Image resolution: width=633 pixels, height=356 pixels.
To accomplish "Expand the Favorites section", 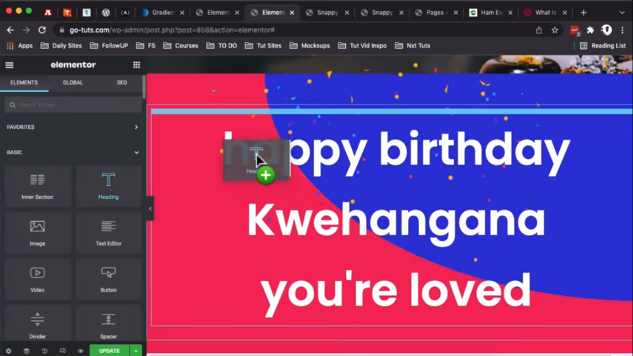I will coord(73,127).
